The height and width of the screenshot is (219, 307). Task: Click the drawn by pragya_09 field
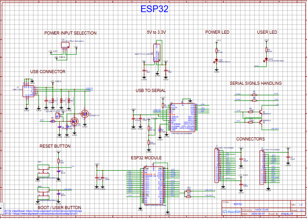click(287, 214)
